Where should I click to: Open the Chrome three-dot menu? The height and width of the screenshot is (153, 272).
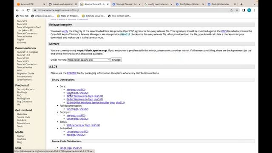coord(255,10)
